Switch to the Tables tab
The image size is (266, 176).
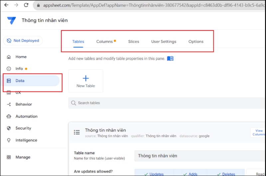[x=78, y=41]
